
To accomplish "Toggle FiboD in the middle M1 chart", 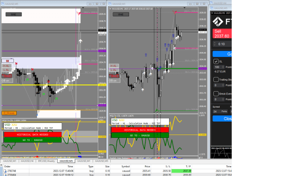I will [x=114, y=76].
